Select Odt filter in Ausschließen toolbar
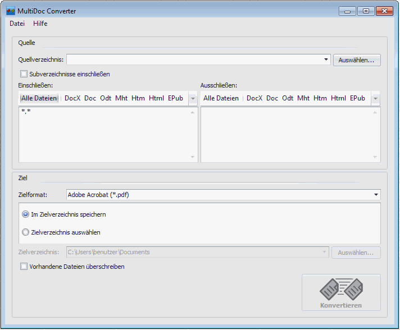The height and width of the screenshot is (330, 400). [288, 98]
